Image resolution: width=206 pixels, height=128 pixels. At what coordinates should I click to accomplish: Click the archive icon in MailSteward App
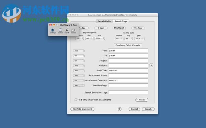tap(60, 31)
